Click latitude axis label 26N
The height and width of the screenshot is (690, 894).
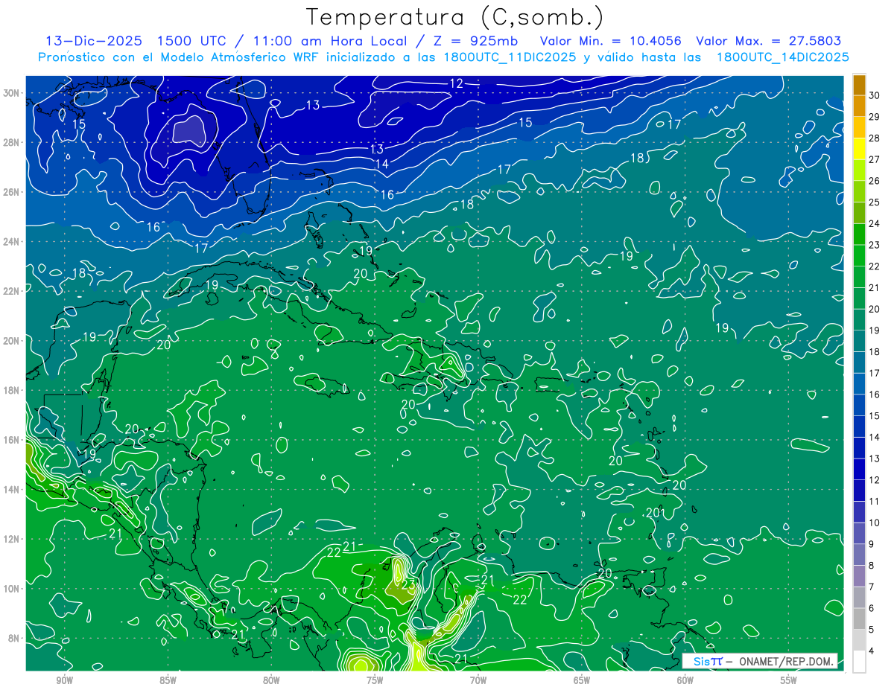13,192
